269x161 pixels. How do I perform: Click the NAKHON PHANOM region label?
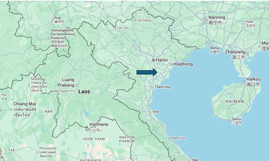(x=127, y=139)
